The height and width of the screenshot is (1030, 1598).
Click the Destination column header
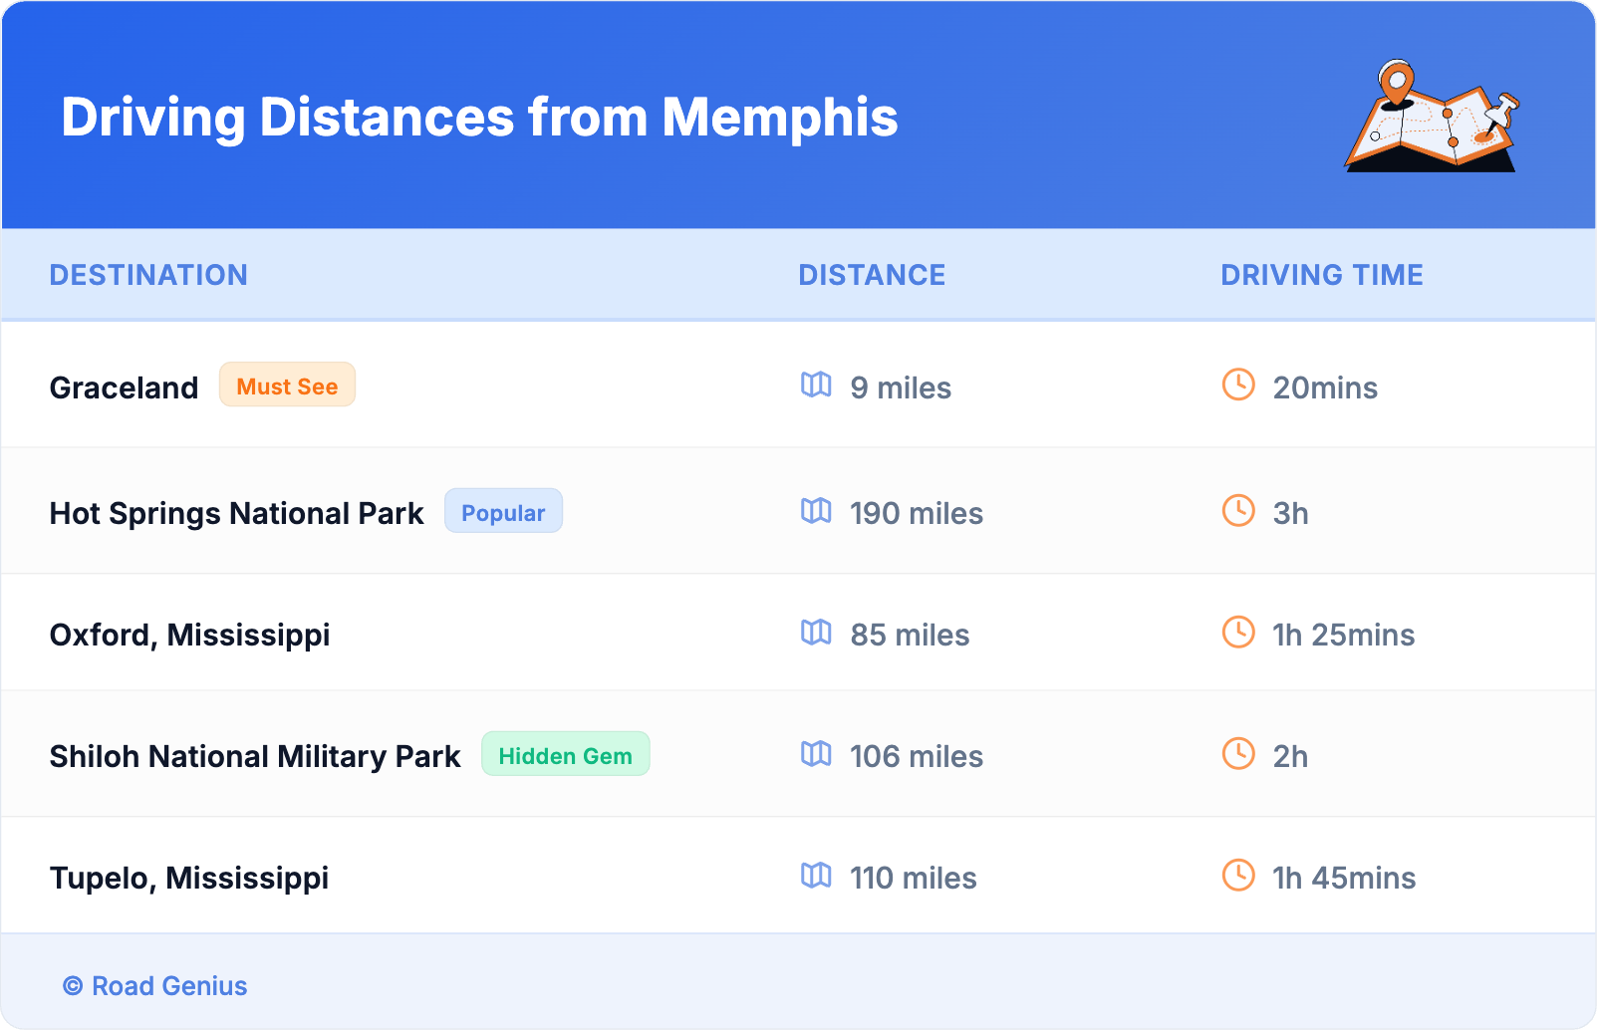pos(148,275)
